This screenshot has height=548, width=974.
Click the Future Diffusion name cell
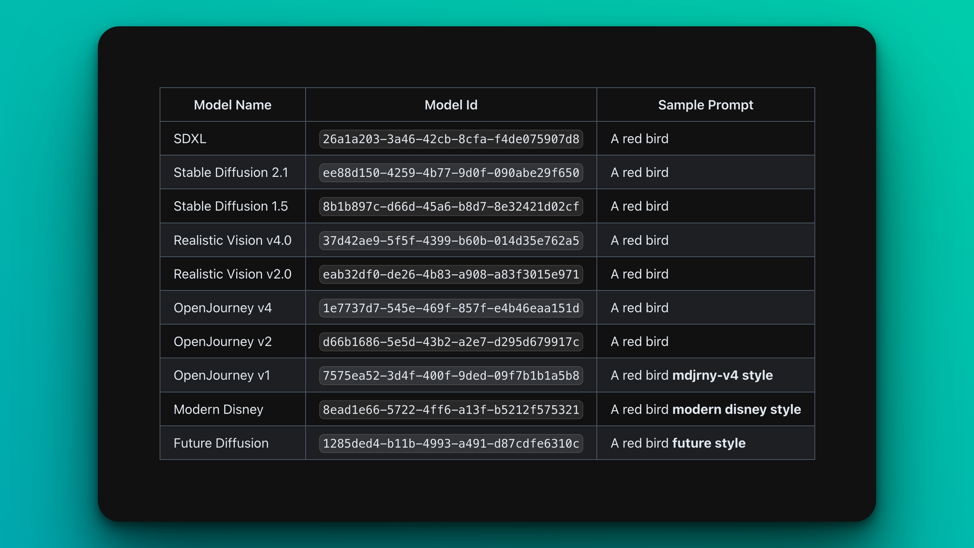coord(221,443)
